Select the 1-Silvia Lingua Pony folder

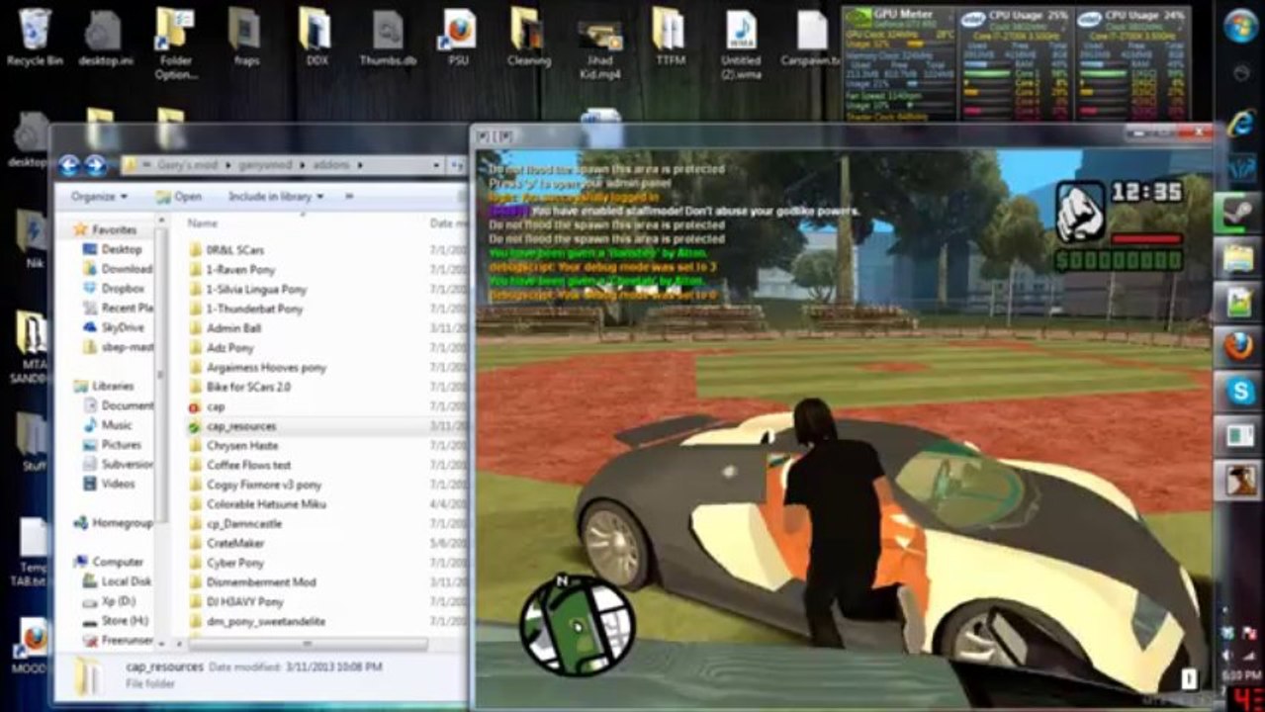247,290
